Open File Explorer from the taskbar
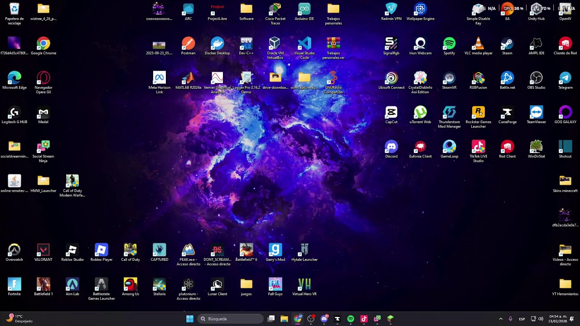 [284, 319]
